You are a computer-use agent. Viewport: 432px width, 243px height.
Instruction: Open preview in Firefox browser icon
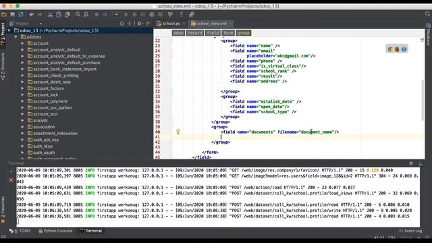click(397, 49)
